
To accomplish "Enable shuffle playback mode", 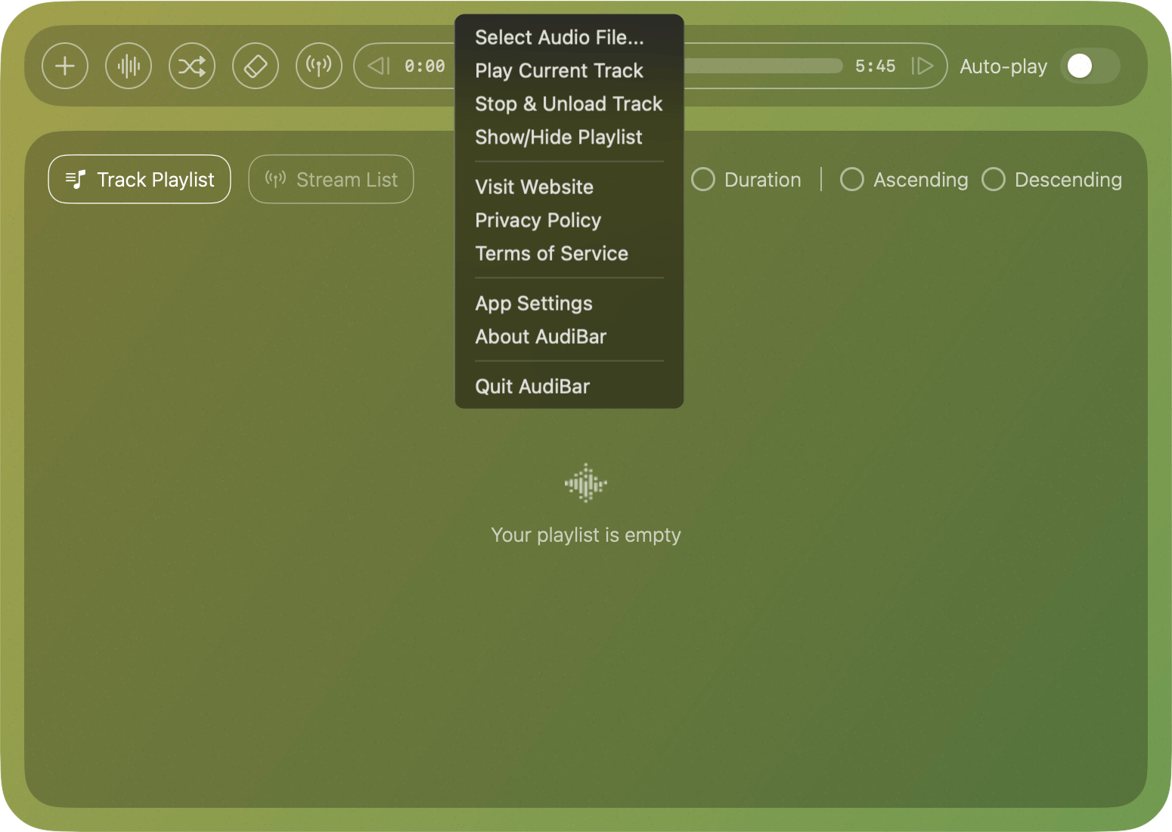I will point(192,66).
